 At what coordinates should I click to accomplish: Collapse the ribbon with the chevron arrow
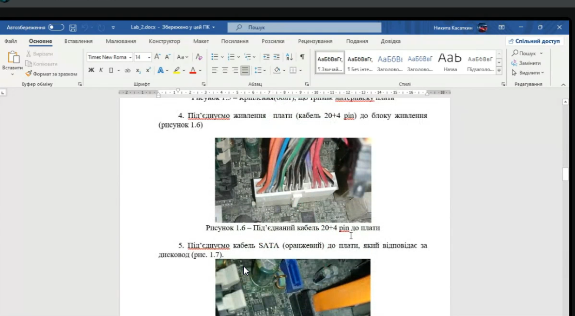click(563, 84)
